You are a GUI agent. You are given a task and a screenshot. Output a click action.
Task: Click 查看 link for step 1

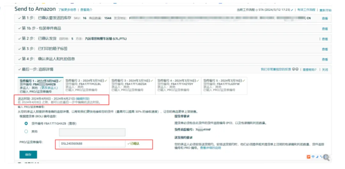pos(325,18)
